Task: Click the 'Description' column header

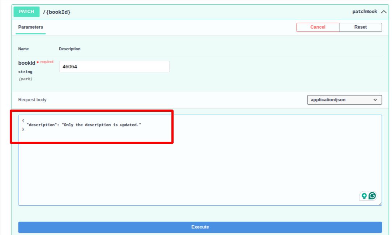Action: [x=69, y=49]
